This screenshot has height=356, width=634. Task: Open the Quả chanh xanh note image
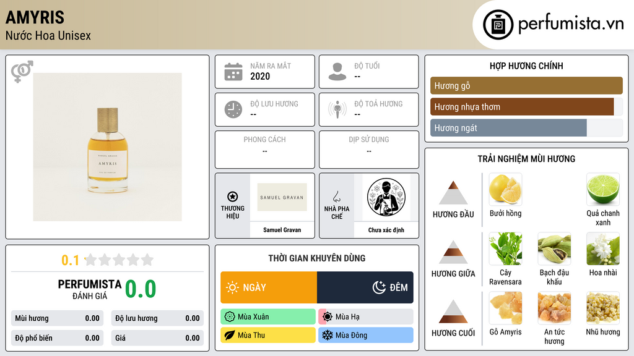click(603, 189)
